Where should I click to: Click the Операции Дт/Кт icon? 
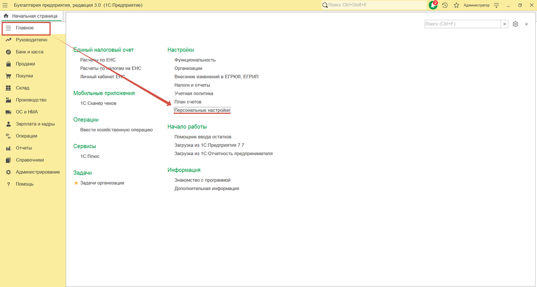click(x=8, y=136)
